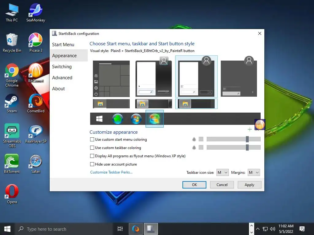Select the Windows 10 flat logo start button

(x=99, y=119)
